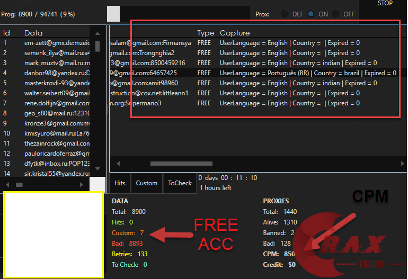Click right arrow of results list horizontal scrollbar
Viewport: 408px width, 279px height.
403,164
